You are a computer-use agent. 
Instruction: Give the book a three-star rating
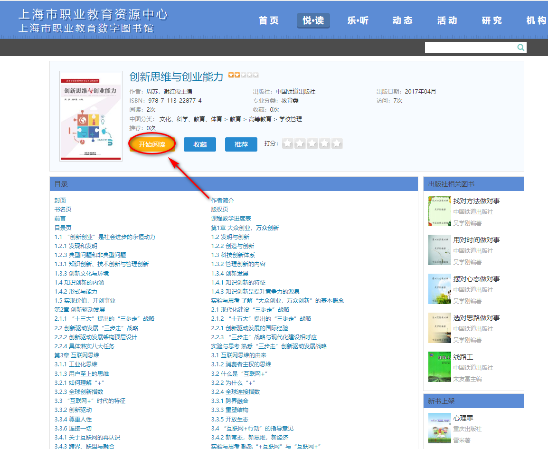pos(312,143)
